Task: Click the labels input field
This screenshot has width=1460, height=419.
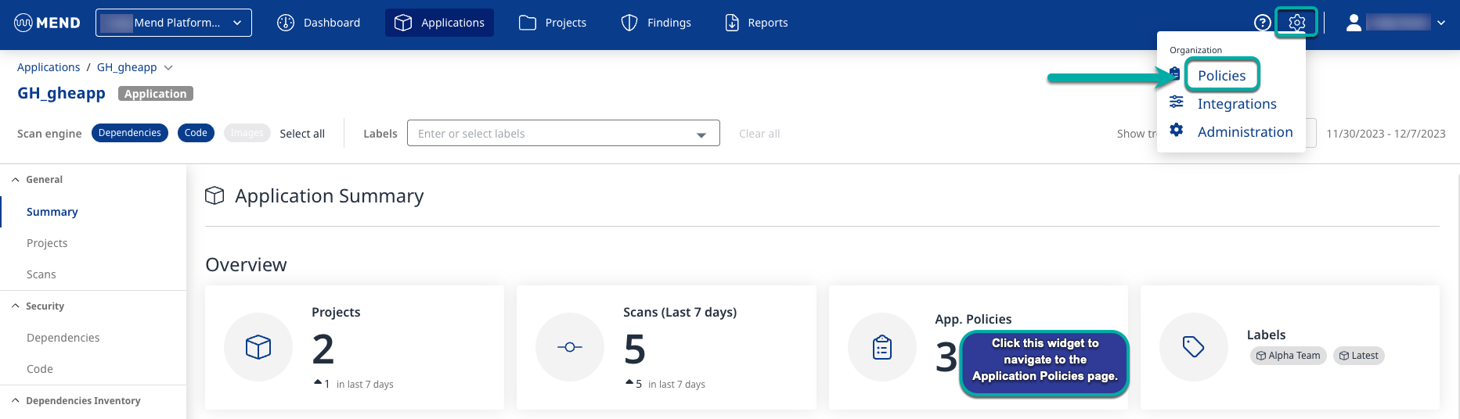Action: click(552, 134)
